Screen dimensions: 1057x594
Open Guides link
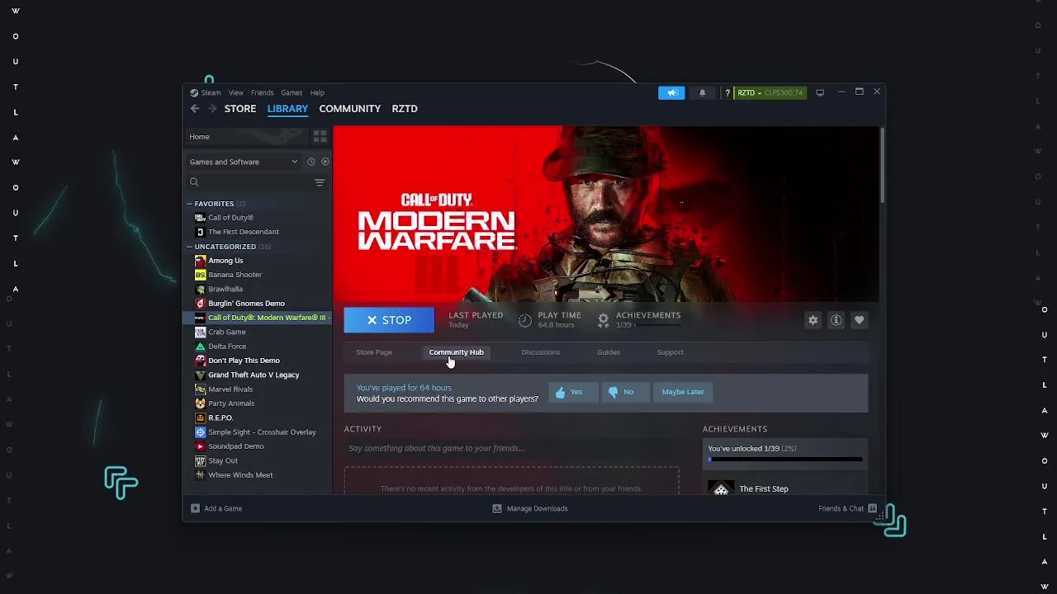609,352
